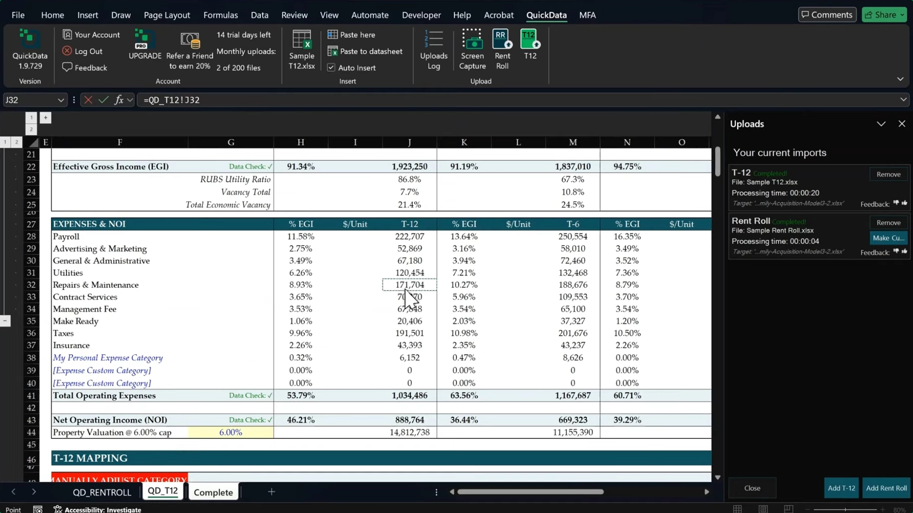Click the Log Out icon
This screenshot has height=513, width=913.
tap(67, 50)
